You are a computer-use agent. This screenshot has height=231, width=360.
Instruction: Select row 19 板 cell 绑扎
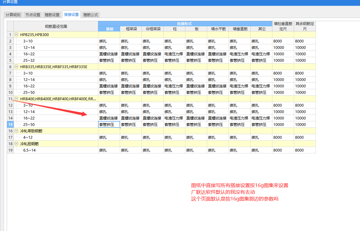pyautogui.click(x=196, y=150)
